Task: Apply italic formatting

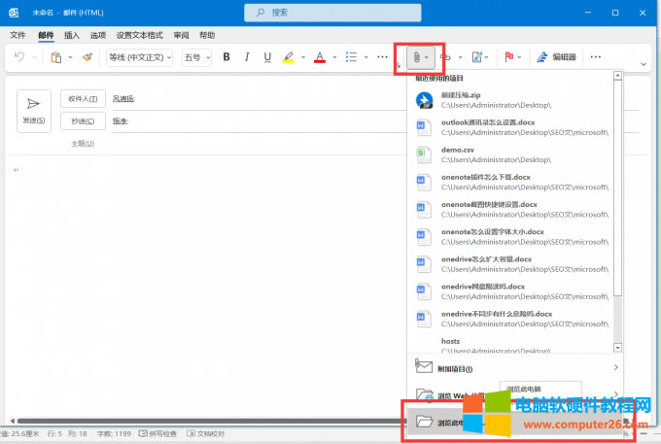Action: point(247,57)
